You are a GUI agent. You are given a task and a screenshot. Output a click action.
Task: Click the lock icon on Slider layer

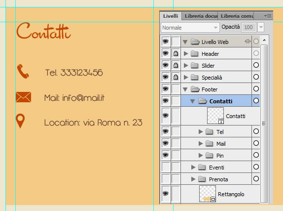click(176, 65)
